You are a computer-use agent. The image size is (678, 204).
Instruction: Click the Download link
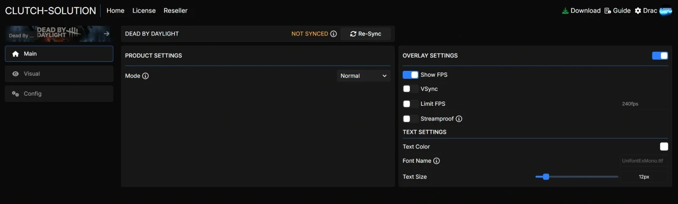click(x=585, y=11)
